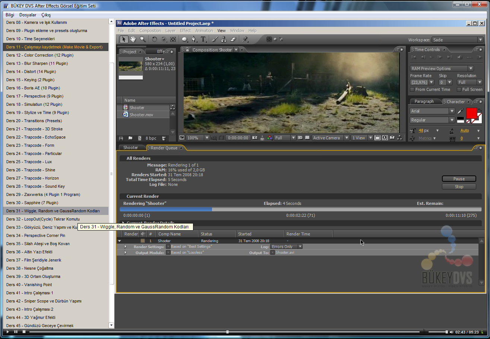The height and width of the screenshot is (339, 490).
Task: Toggle title-action safe grid icon
Action: pos(214,138)
